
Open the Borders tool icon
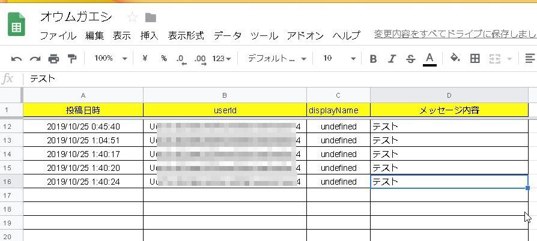[475, 59]
